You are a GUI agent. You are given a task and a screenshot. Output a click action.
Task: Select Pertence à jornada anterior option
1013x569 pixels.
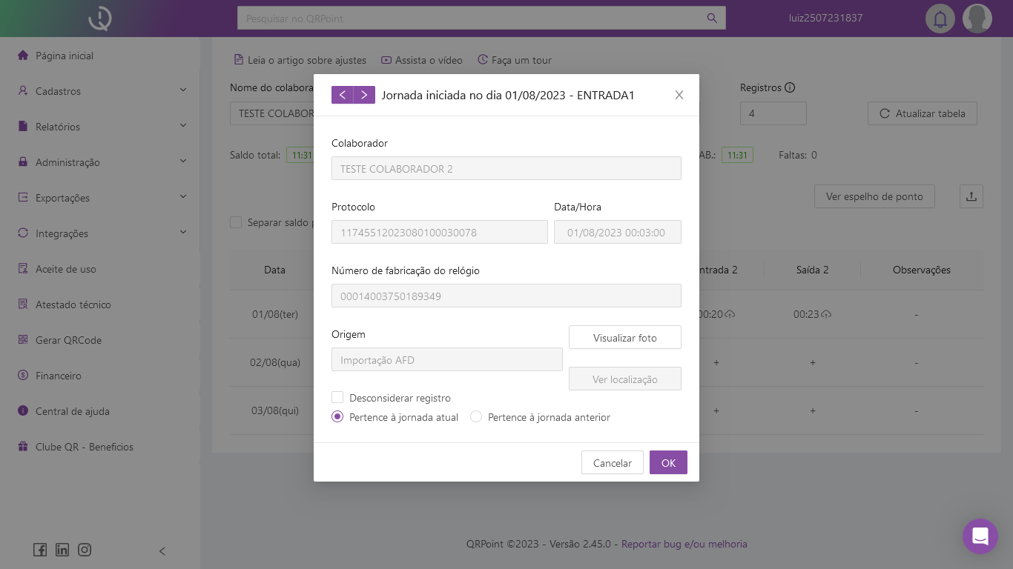pos(476,417)
